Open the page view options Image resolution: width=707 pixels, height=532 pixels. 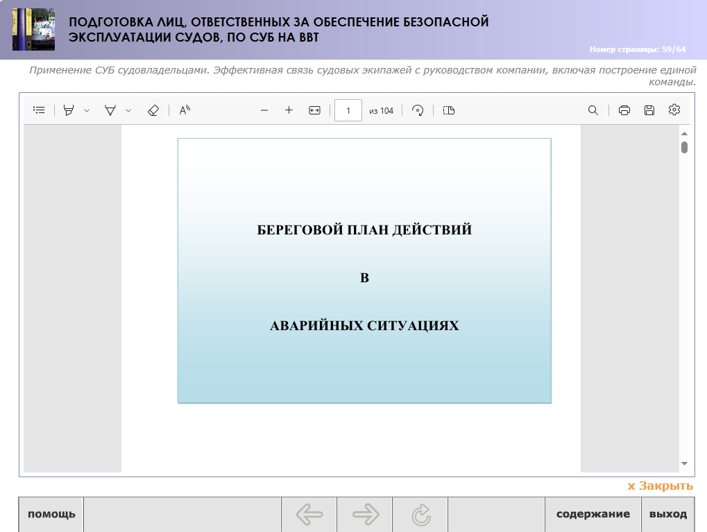[449, 110]
